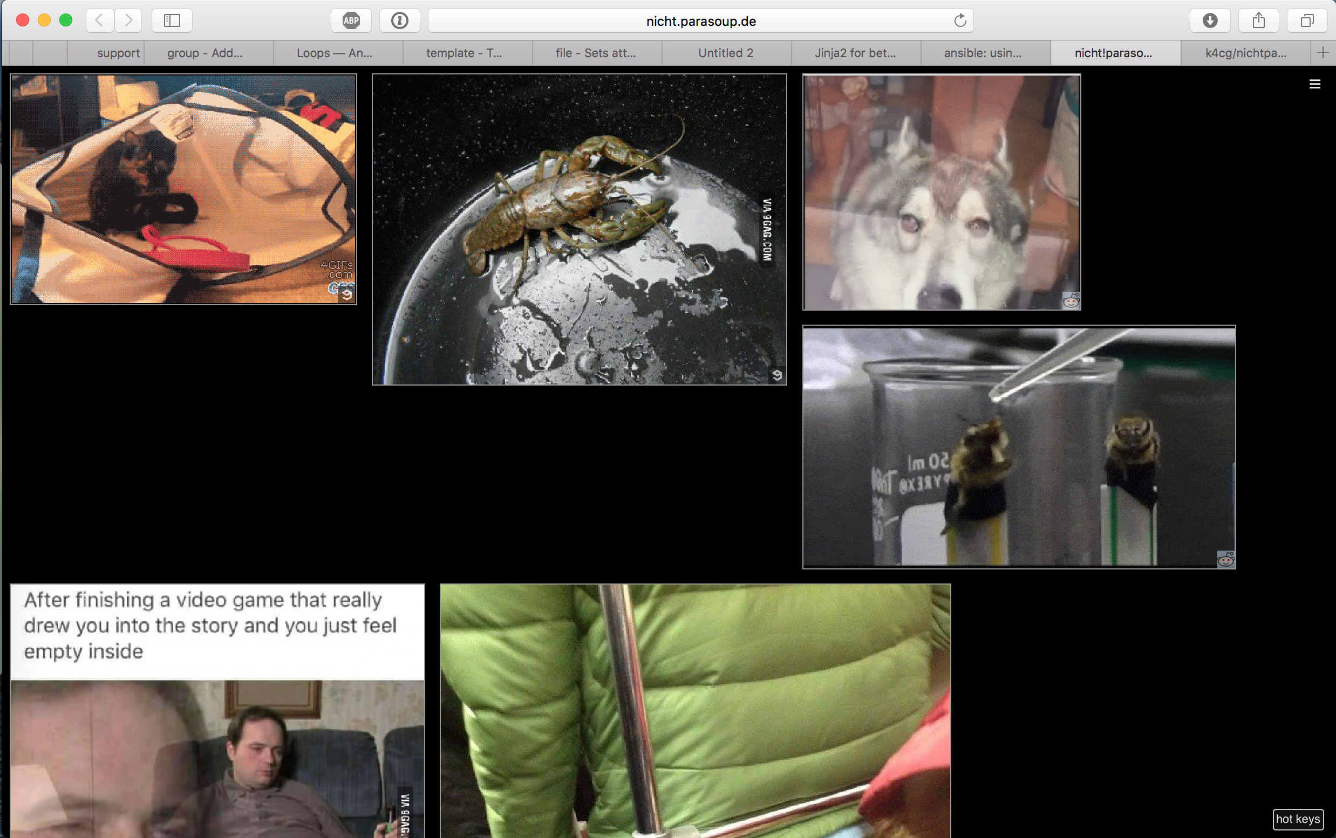Open the Share sheet icon

pos(1258,21)
